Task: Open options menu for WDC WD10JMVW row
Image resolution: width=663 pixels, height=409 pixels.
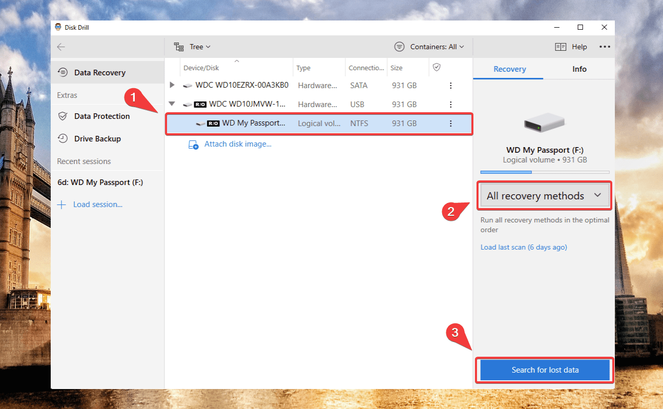Action: click(x=451, y=105)
